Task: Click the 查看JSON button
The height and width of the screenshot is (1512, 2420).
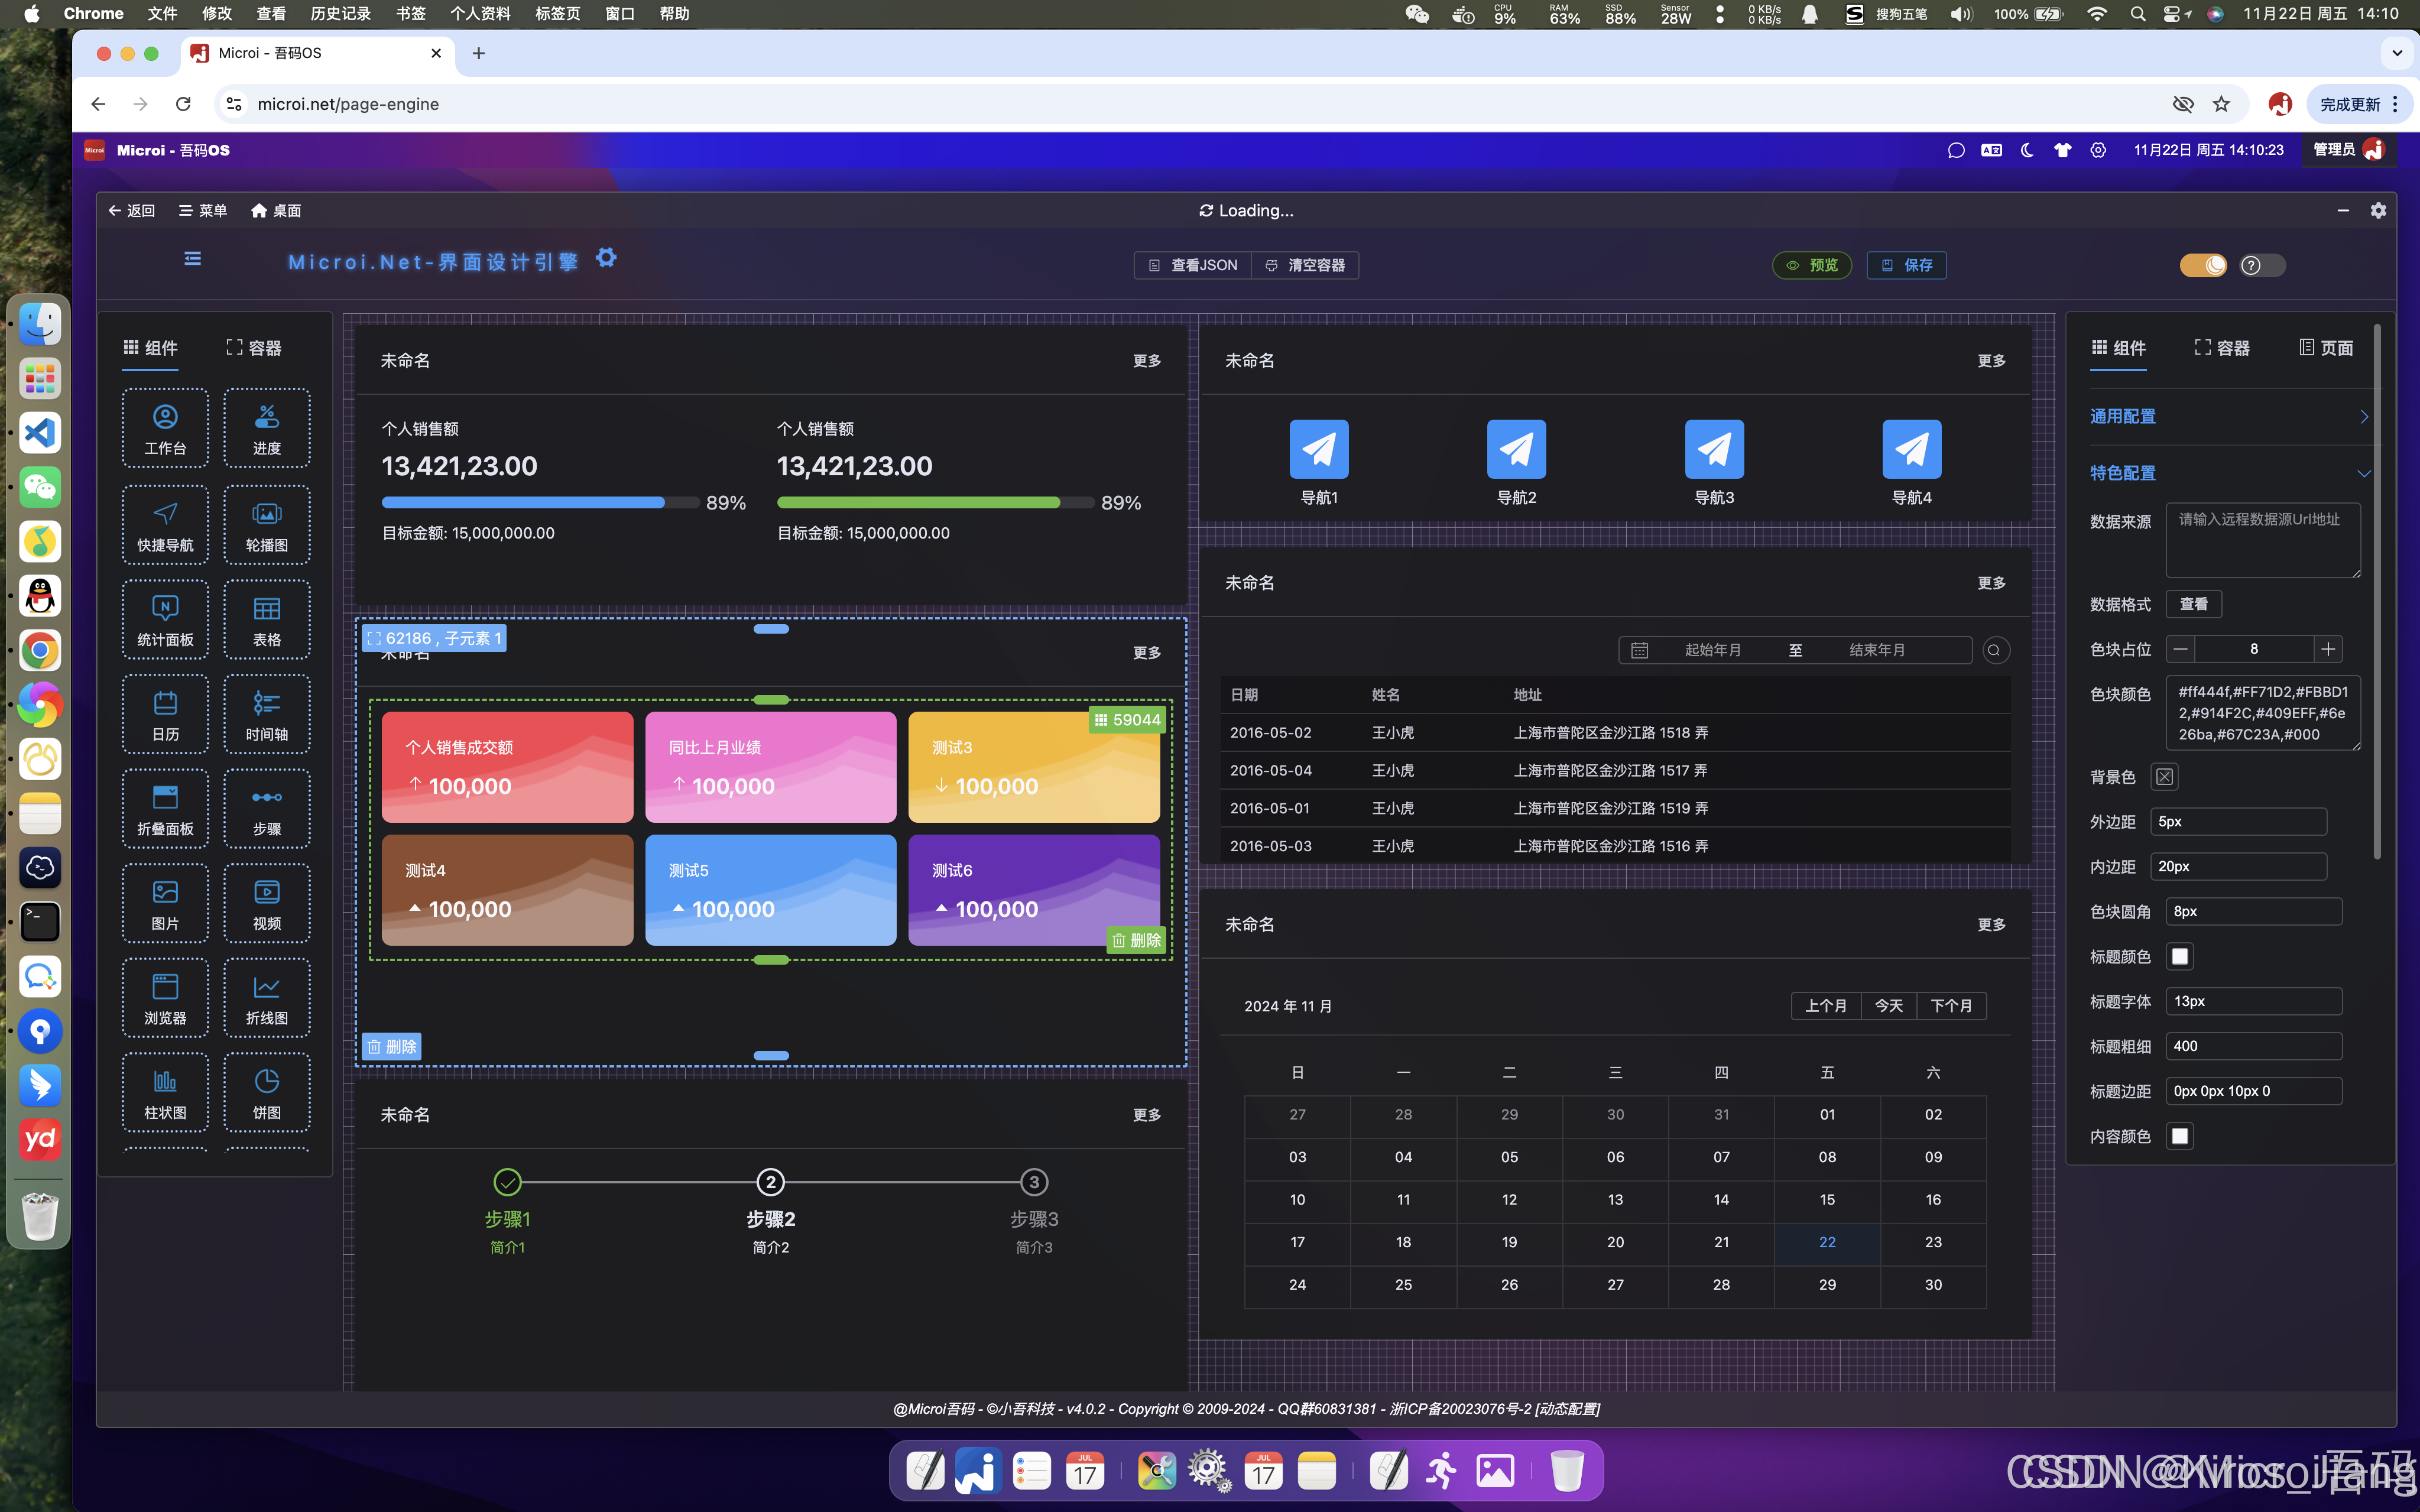Action: (x=1193, y=265)
